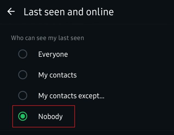Click the word contacts in second option

pos(63,75)
